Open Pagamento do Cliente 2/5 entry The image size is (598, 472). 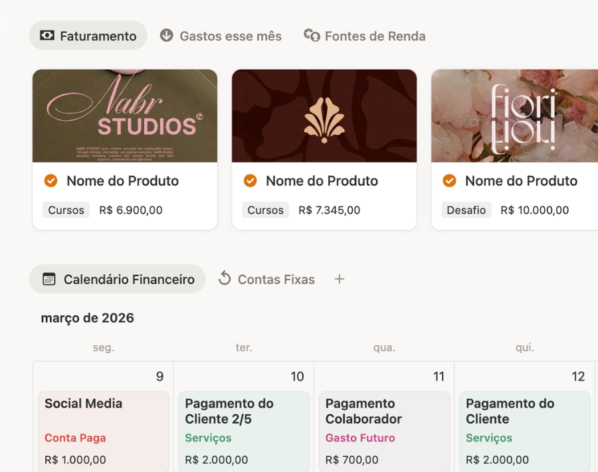229,411
